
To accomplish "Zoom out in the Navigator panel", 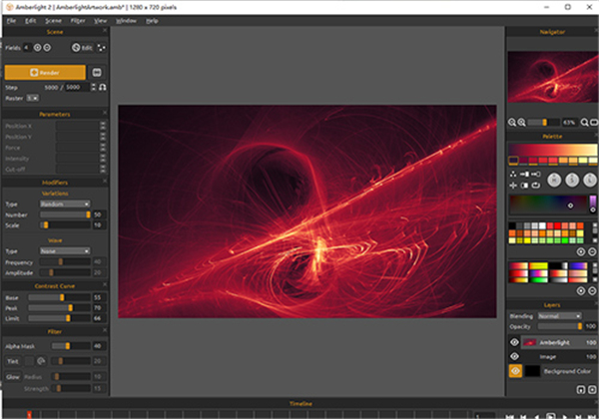I will click(x=512, y=122).
